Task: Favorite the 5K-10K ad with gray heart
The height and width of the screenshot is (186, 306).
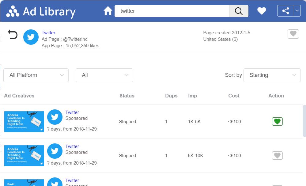Action: [x=277, y=156]
